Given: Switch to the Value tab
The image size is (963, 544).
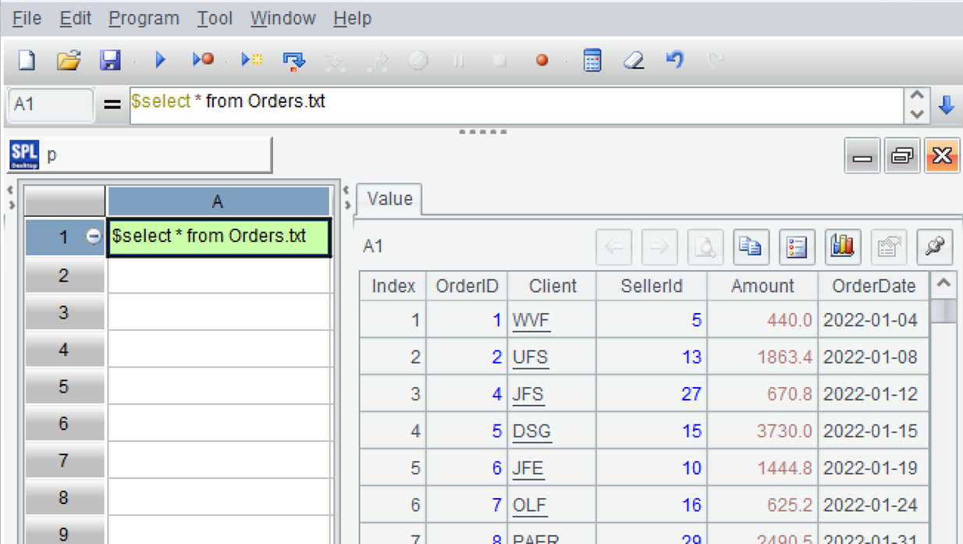Looking at the screenshot, I should tap(389, 199).
